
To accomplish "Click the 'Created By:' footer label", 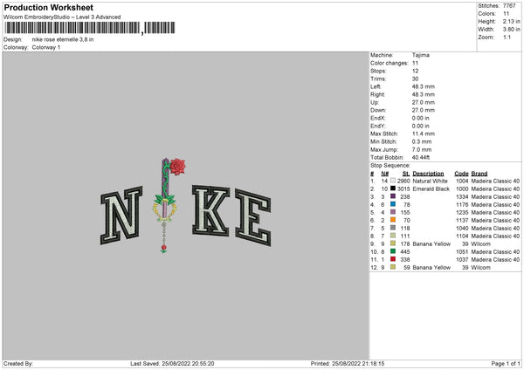I will (x=18, y=364).
